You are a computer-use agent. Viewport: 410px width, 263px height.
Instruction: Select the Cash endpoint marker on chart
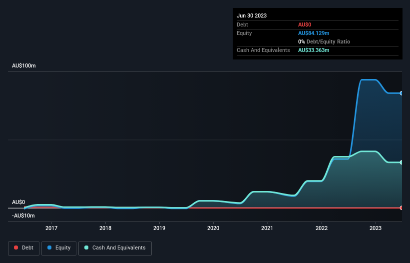point(402,162)
